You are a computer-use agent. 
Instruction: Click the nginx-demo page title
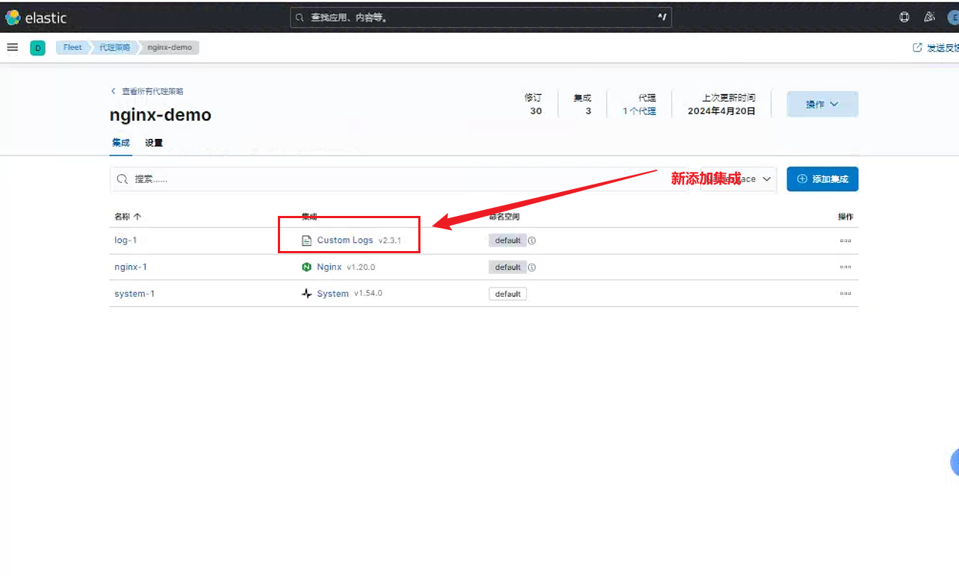point(161,115)
